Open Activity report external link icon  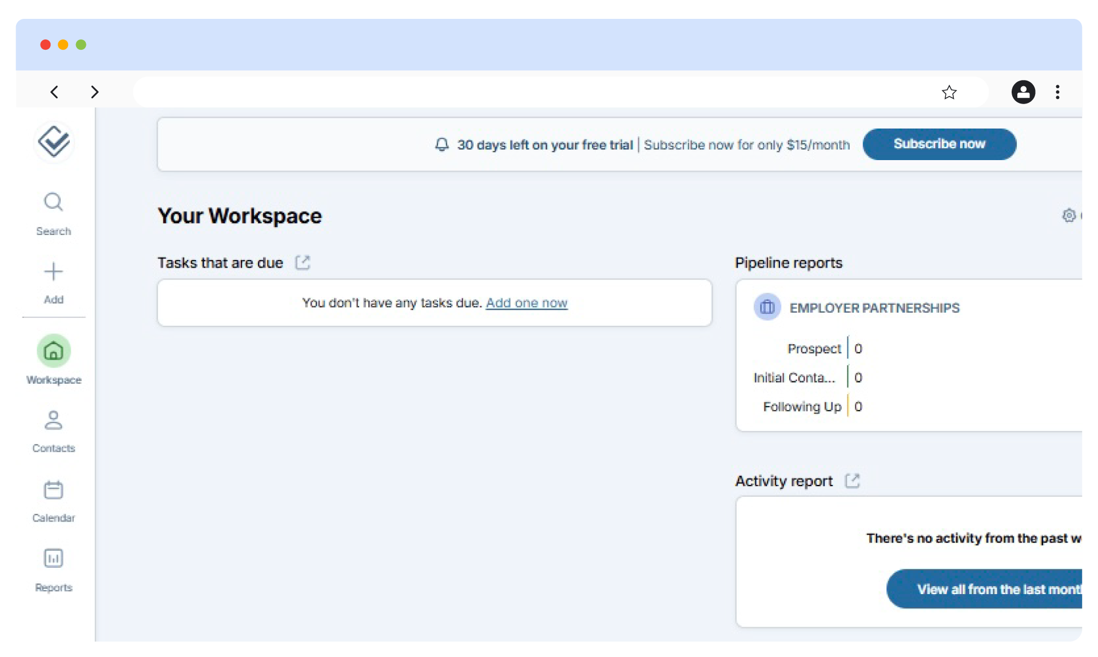(852, 481)
